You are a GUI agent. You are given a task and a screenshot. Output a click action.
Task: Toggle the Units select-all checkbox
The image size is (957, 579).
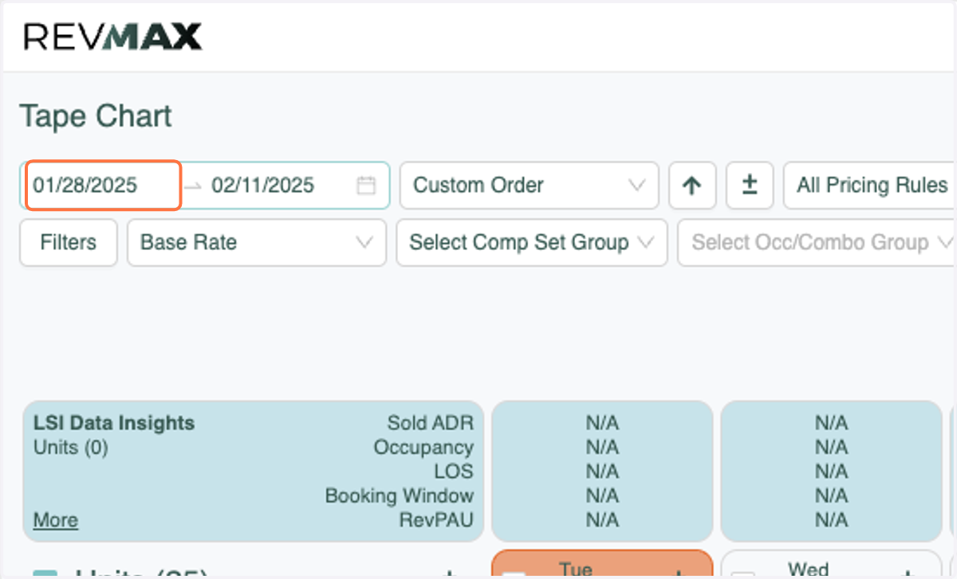(45, 575)
